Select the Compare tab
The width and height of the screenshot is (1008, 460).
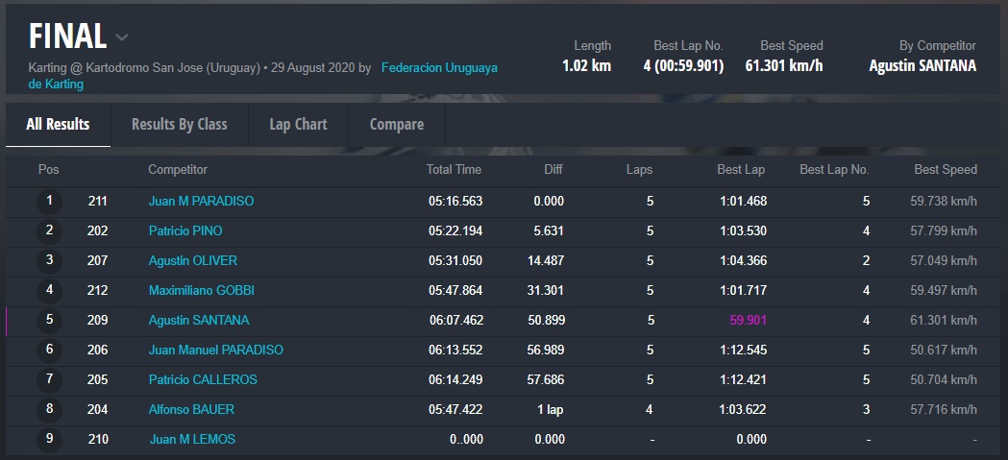396,124
